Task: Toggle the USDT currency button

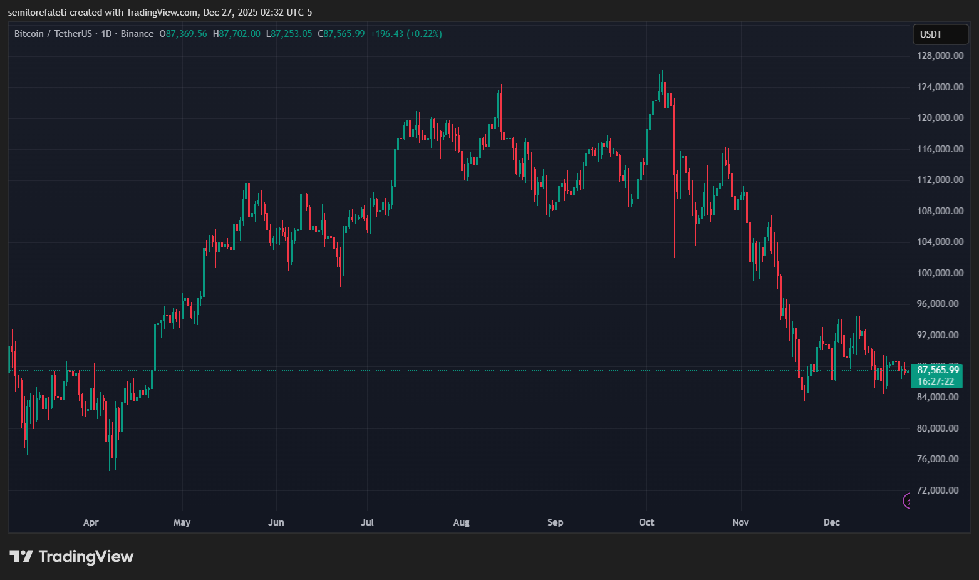Action: (940, 34)
